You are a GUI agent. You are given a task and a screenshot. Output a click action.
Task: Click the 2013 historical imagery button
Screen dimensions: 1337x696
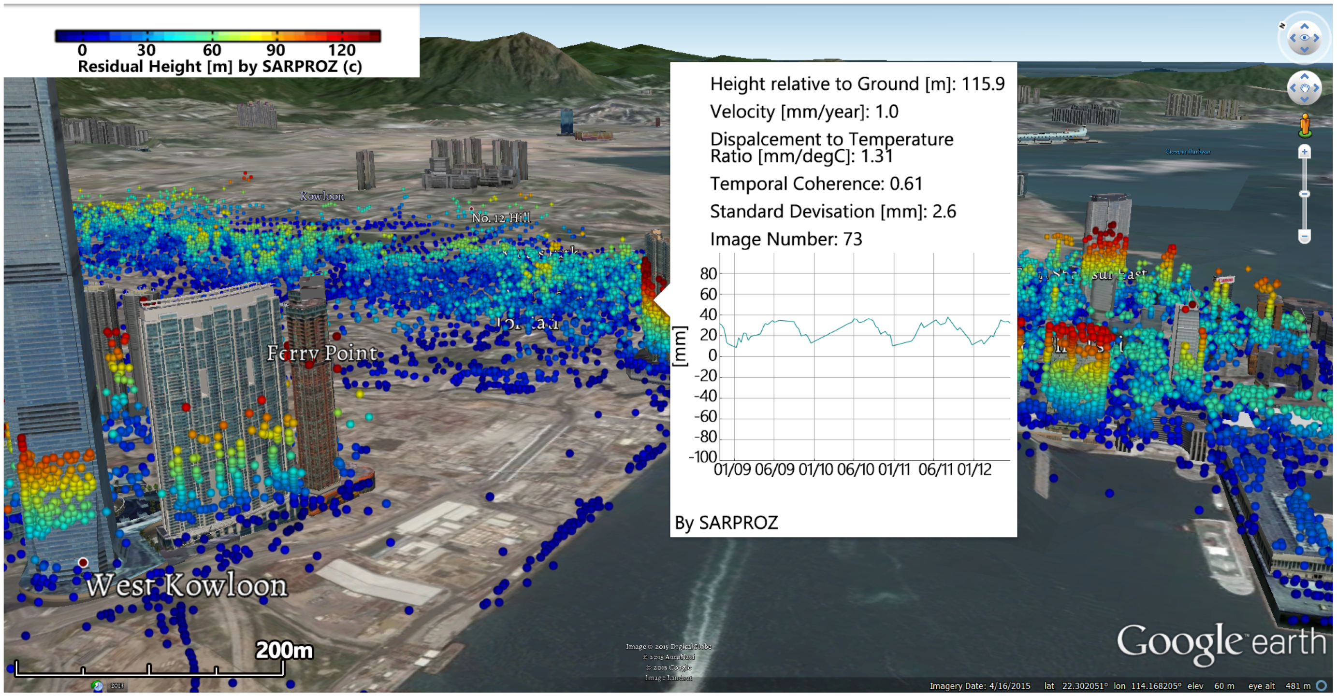click(117, 686)
